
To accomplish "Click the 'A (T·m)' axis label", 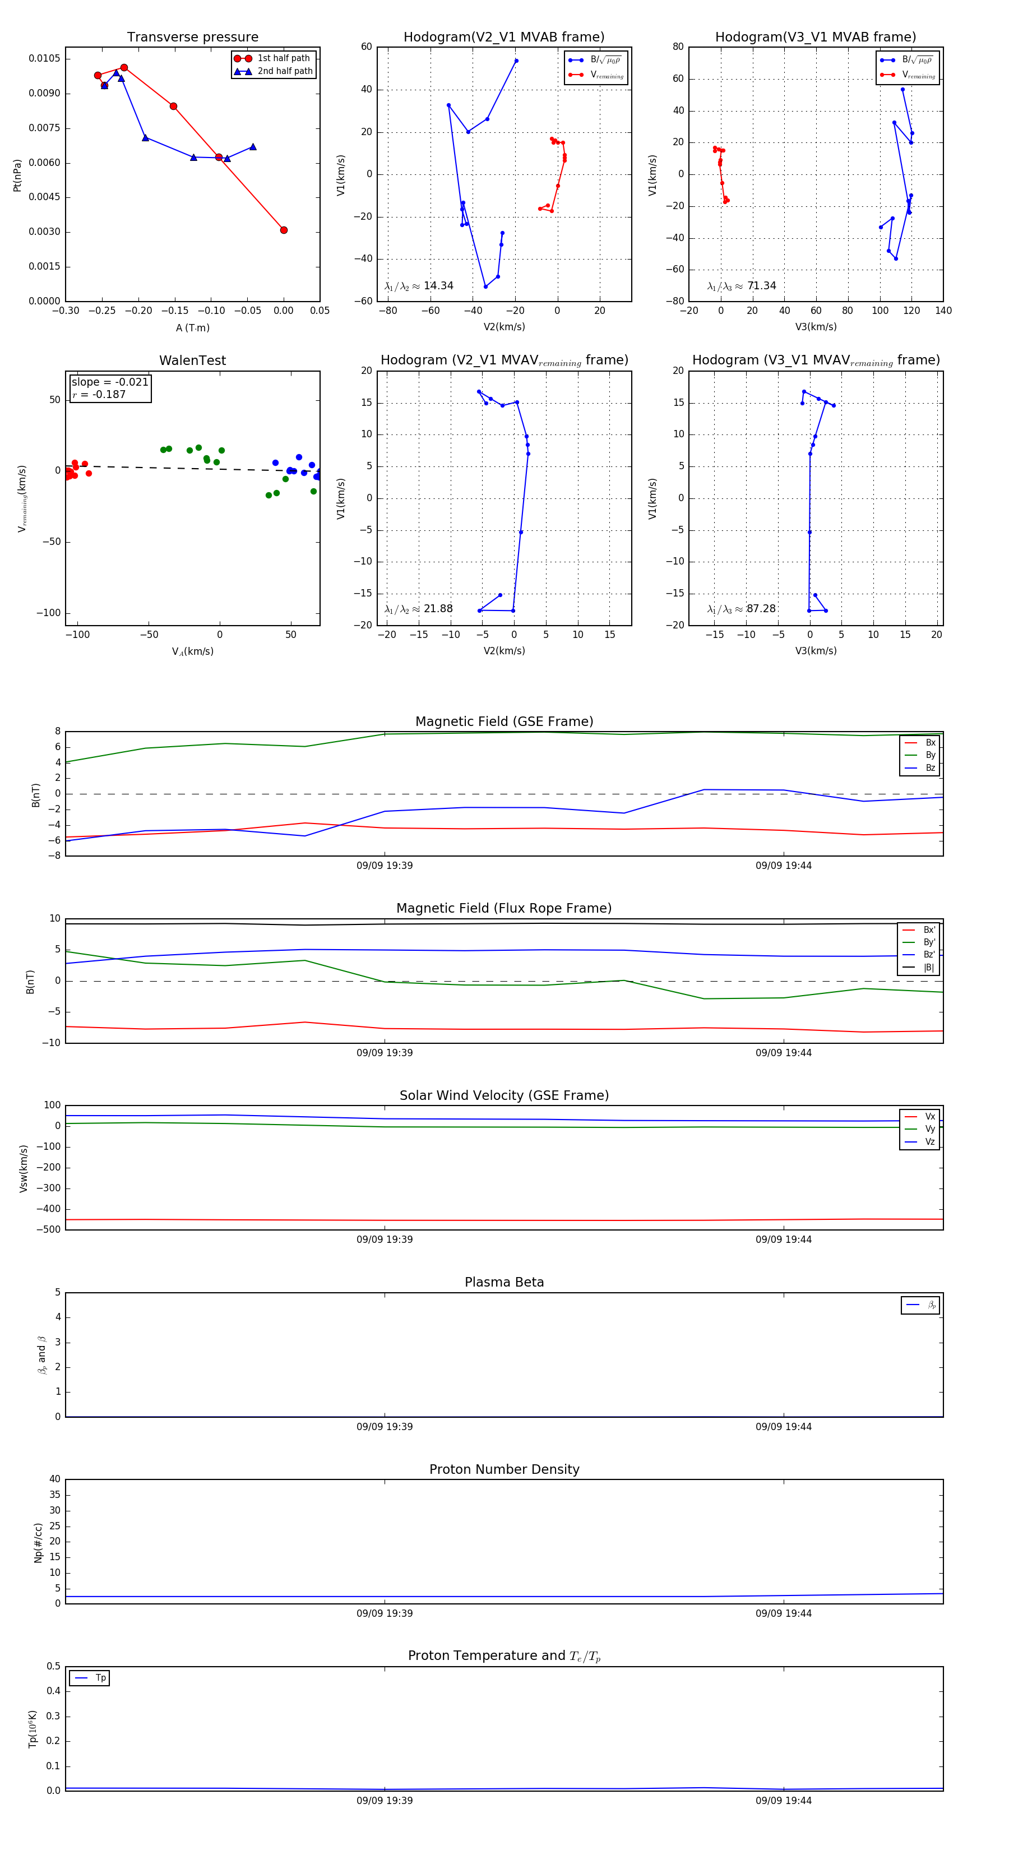I will (x=192, y=328).
